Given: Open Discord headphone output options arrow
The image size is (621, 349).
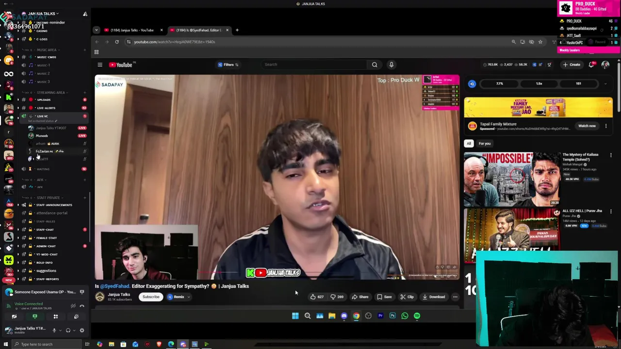Looking at the screenshot, I should (x=74, y=331).
